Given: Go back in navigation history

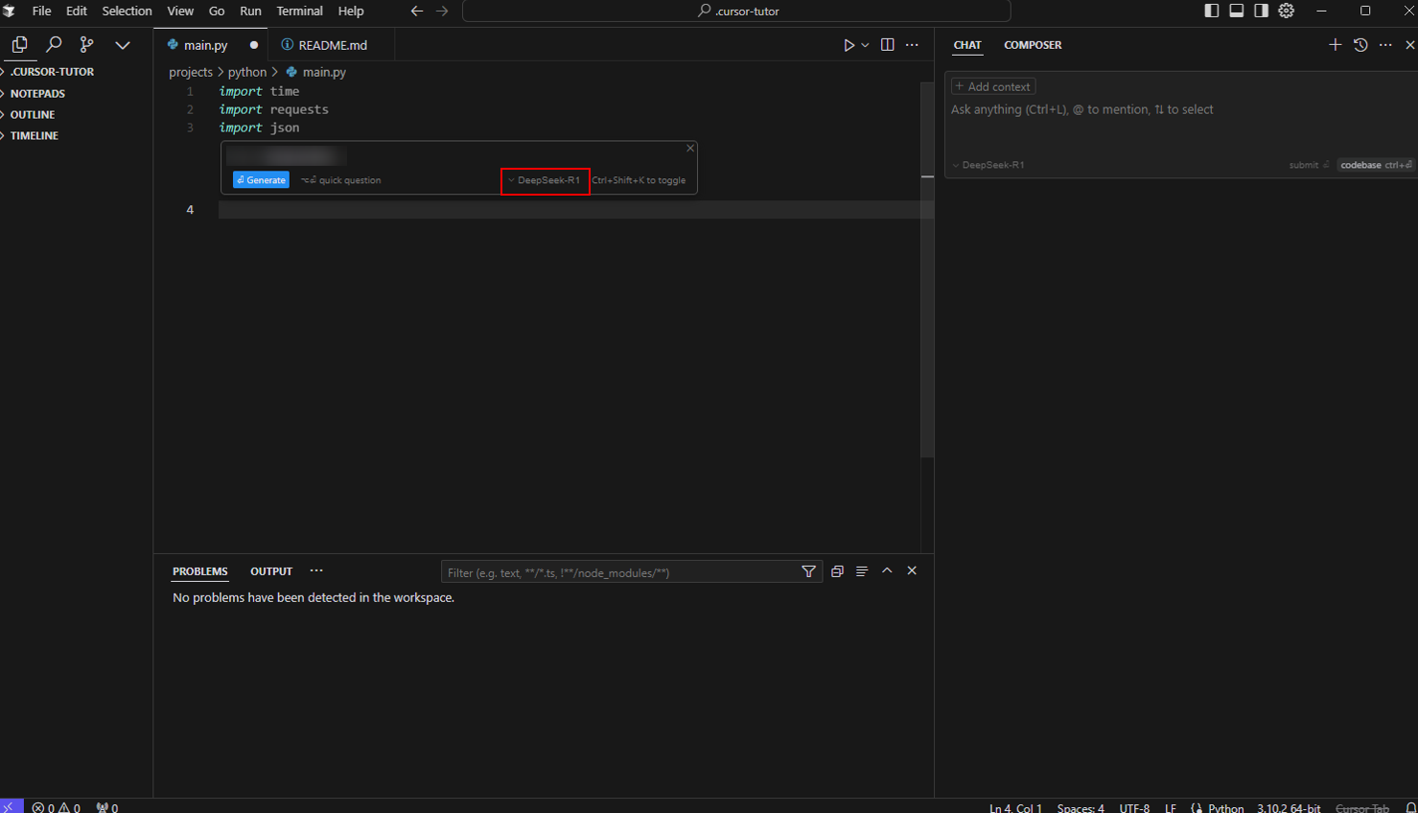Looking at the screenshot, I should coord(417,12).
